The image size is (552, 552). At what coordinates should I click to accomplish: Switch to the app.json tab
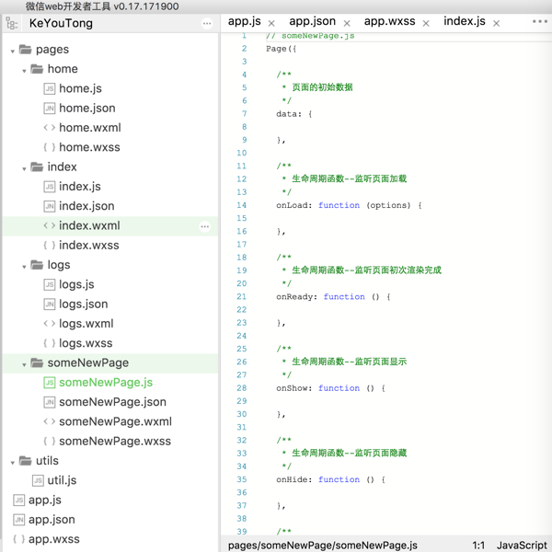tap(312, 21)
